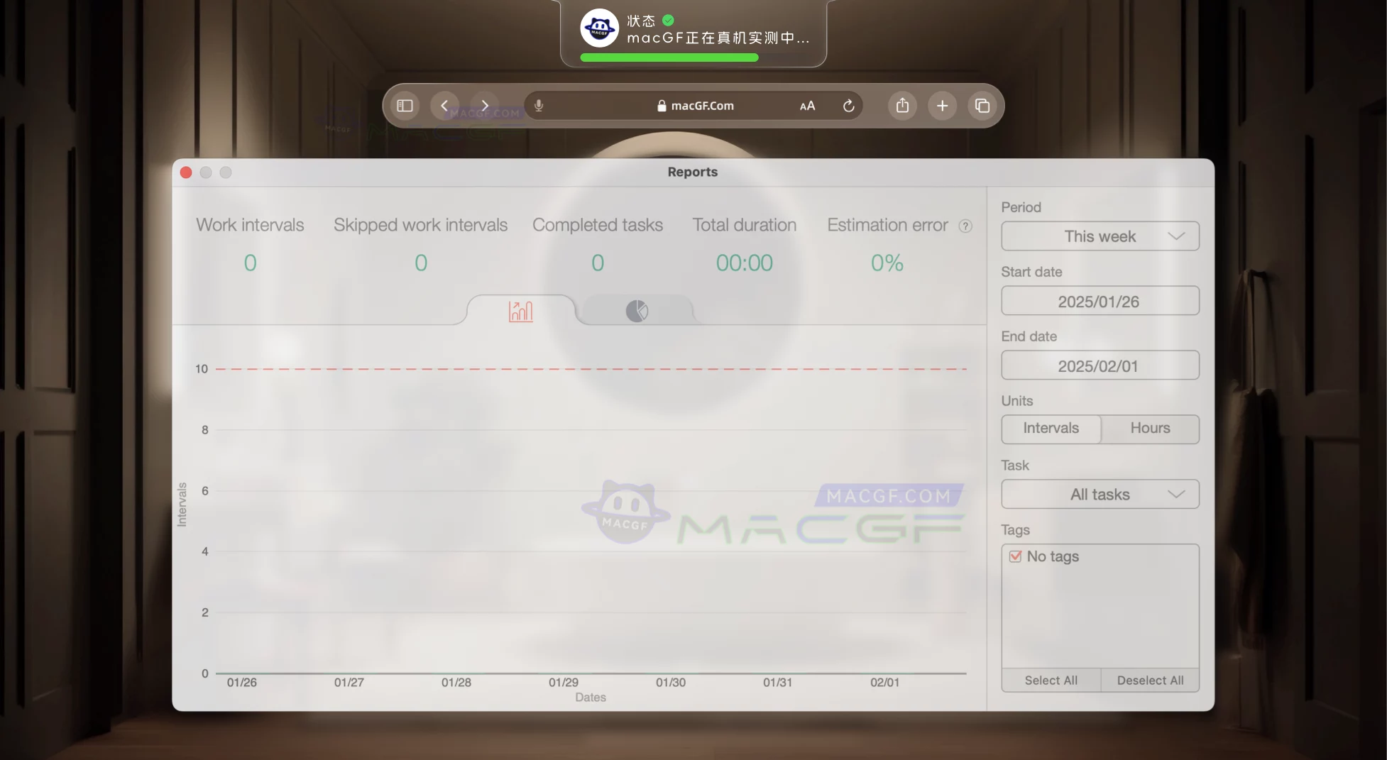Open the Period dropdown showing This week

[1100, 236]
